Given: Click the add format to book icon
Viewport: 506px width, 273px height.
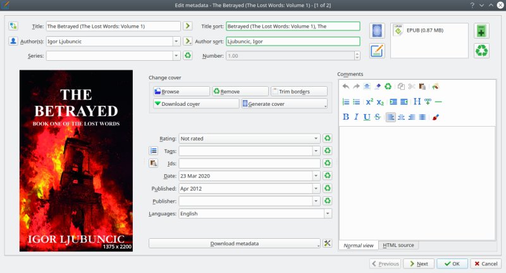Looking at the screenshot, I should pyautogui.click(x=481, y=31).
